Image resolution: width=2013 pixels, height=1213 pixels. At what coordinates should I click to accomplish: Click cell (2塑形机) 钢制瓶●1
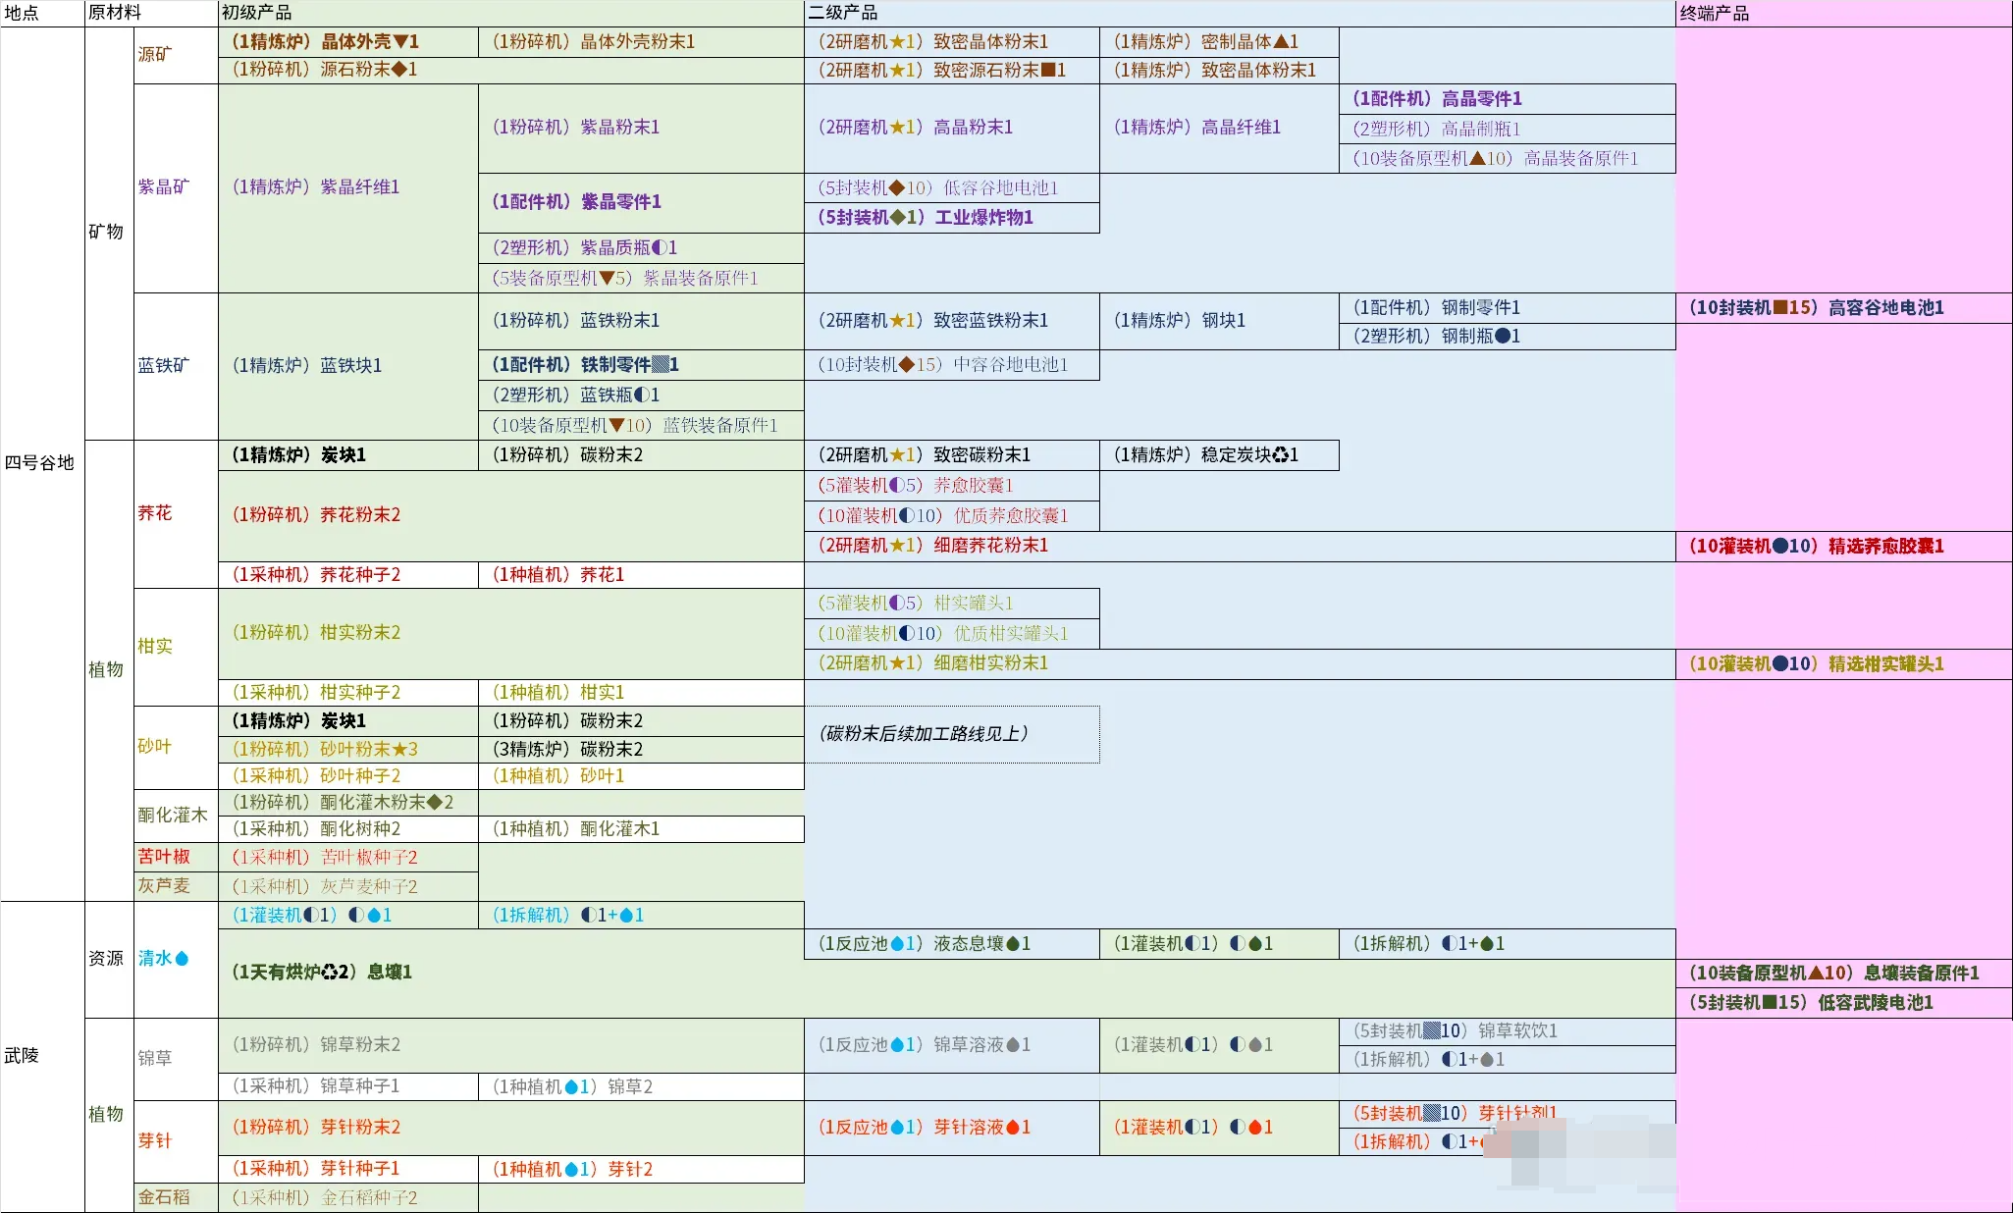(1508, 337)
